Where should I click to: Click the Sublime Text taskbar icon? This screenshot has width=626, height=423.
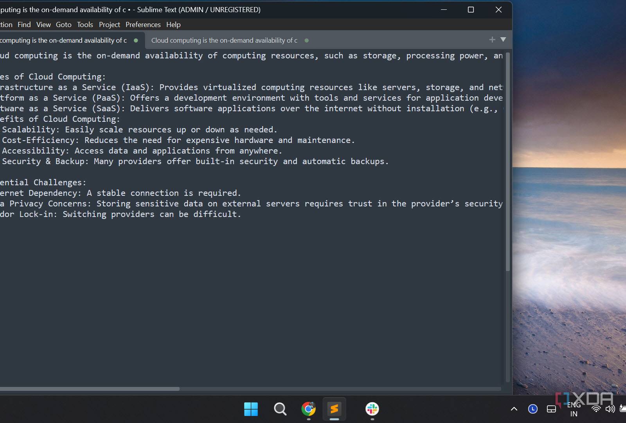[x=334, y=409]
